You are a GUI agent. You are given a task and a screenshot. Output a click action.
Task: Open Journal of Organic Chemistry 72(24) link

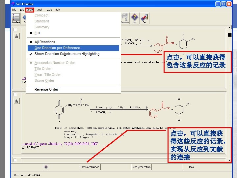point(60,144)
